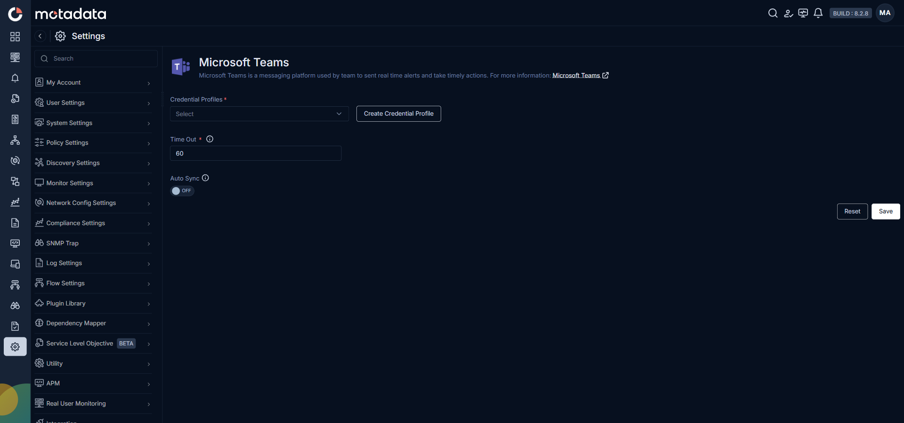Open global search magnifier in the top bar
Viewport: 904px width, 423px height.
[x=773, y=13]
